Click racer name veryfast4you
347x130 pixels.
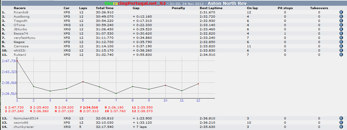[24, 38]
